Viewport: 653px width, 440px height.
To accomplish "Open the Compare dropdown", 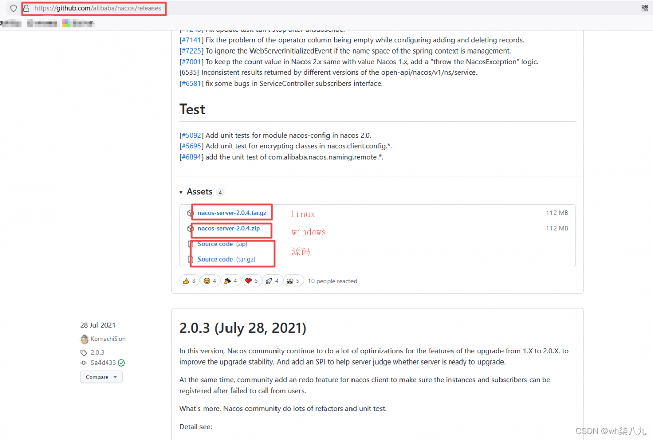I will [x=101, y=377].
